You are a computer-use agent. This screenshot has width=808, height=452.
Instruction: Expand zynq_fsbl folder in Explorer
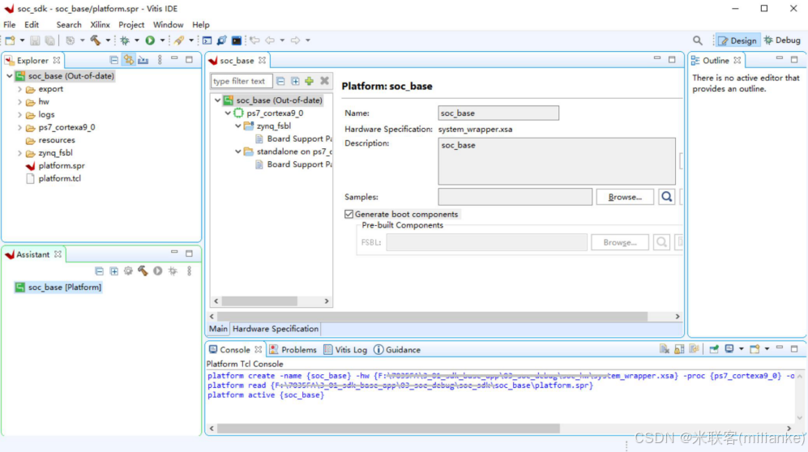pyautogui.click(x=20, y=153)
